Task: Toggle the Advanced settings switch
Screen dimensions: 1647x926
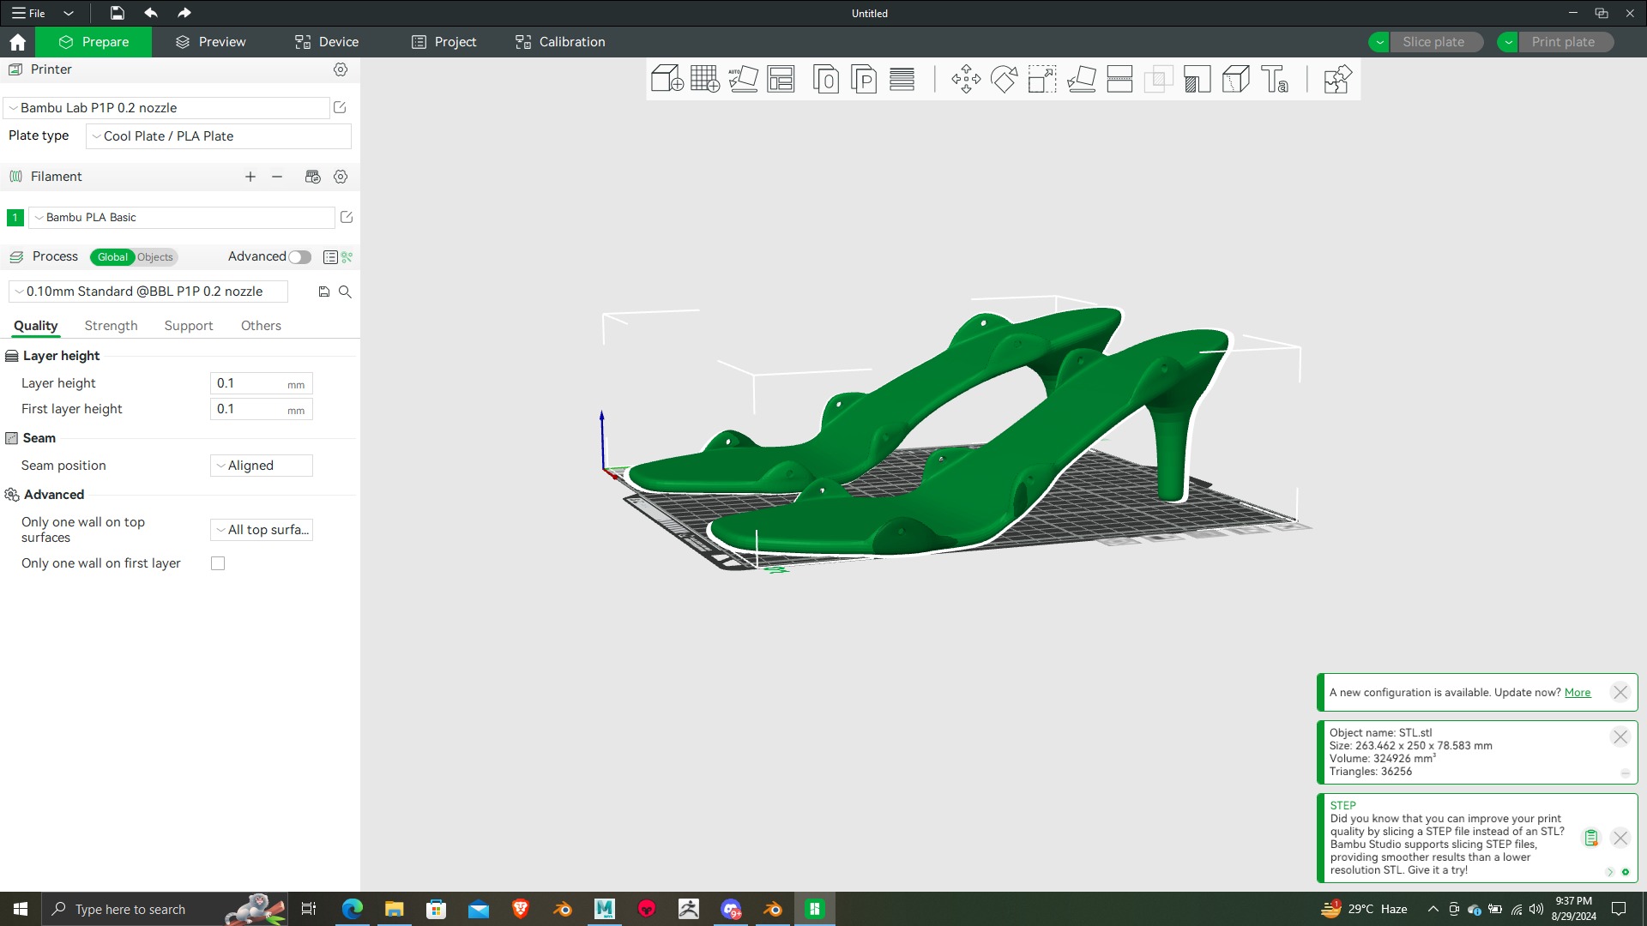Action: (x=299, y=257)
